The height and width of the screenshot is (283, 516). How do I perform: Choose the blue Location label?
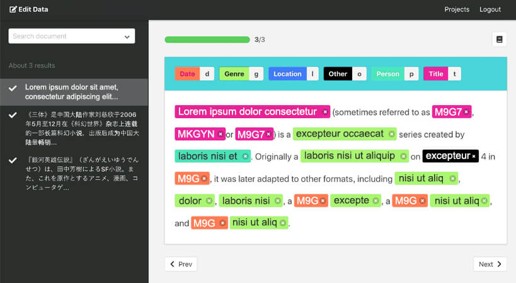287,74
